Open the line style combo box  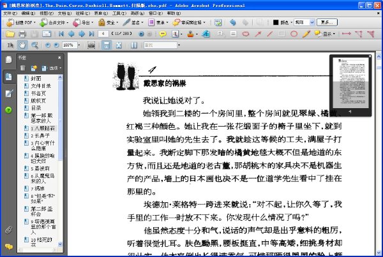tap(304, 22)
